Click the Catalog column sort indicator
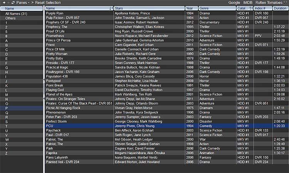Viewport: 289px width, 173px height. (x=251, y=8)
